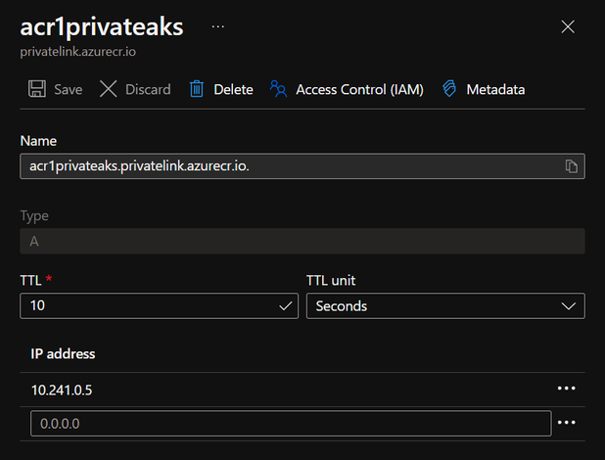Click the privatelink.azurecr.io subtitle text

78,52
